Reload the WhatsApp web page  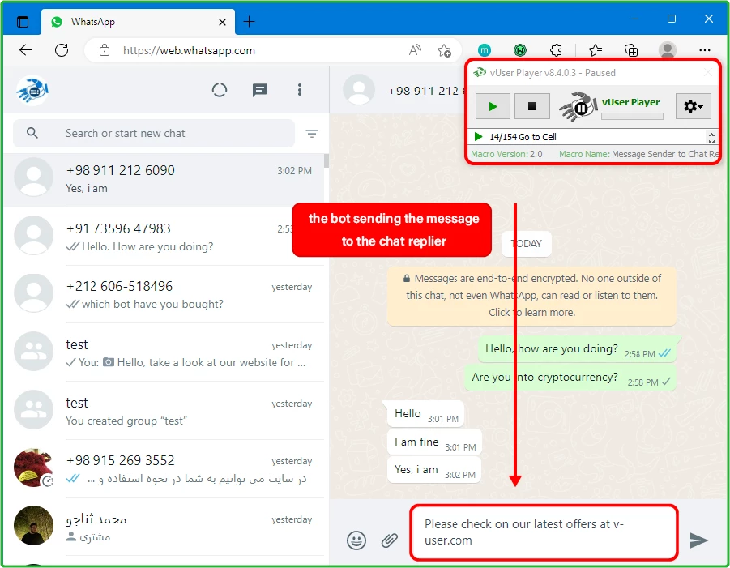point(62,49)
